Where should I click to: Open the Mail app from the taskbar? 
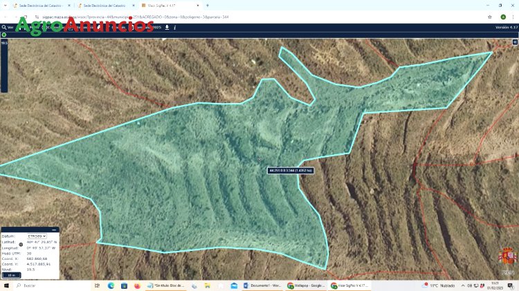point(234,285)
